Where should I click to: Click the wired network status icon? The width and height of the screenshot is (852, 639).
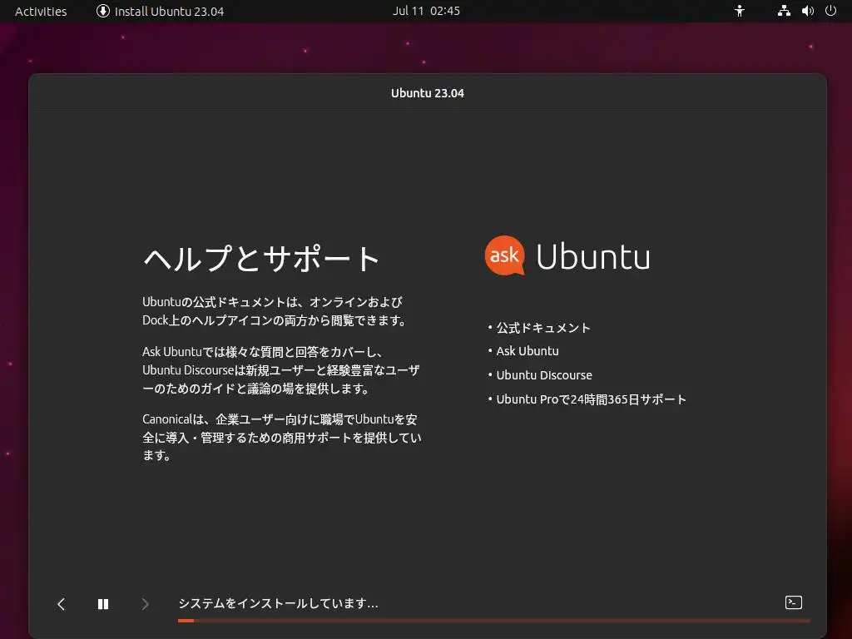[784, 11]
